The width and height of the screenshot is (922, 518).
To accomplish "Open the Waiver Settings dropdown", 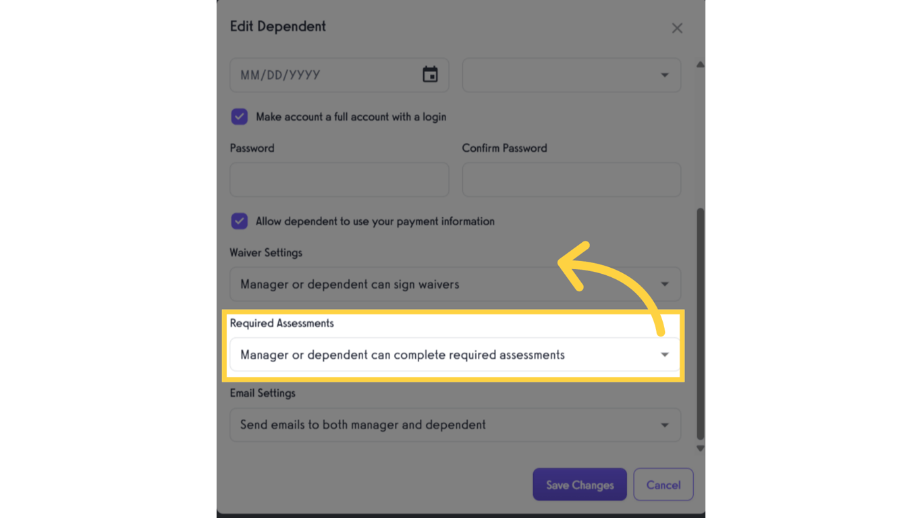I will point(455,284).
